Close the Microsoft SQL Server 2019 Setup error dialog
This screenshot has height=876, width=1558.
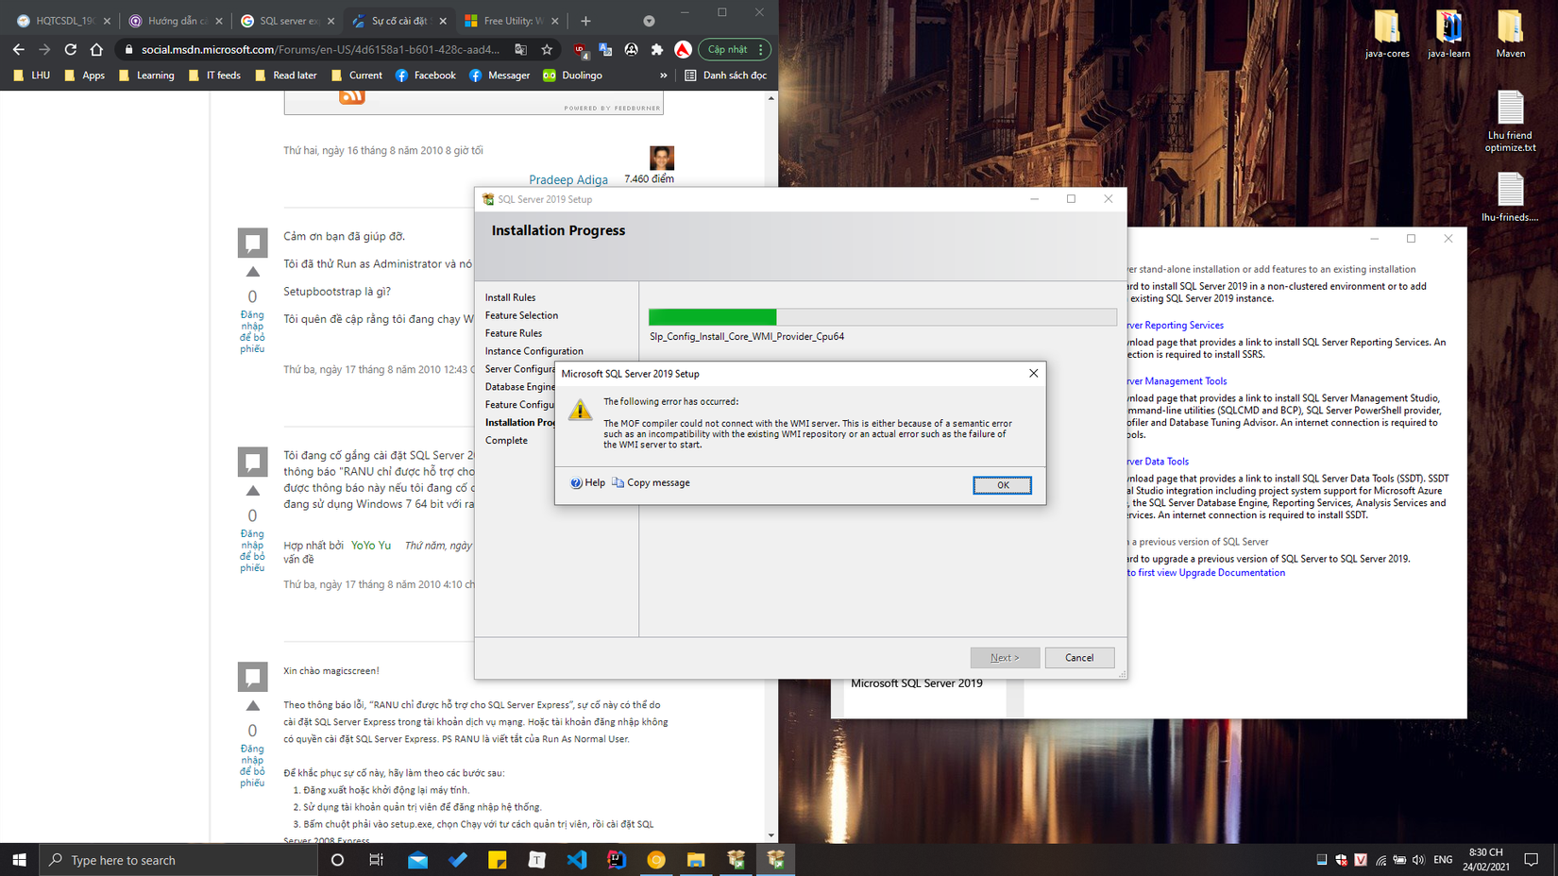point(1033,374)
